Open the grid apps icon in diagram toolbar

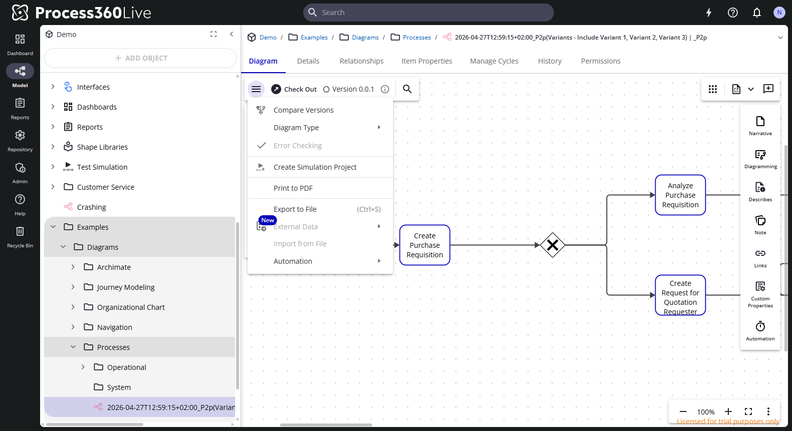pos(713,89)
